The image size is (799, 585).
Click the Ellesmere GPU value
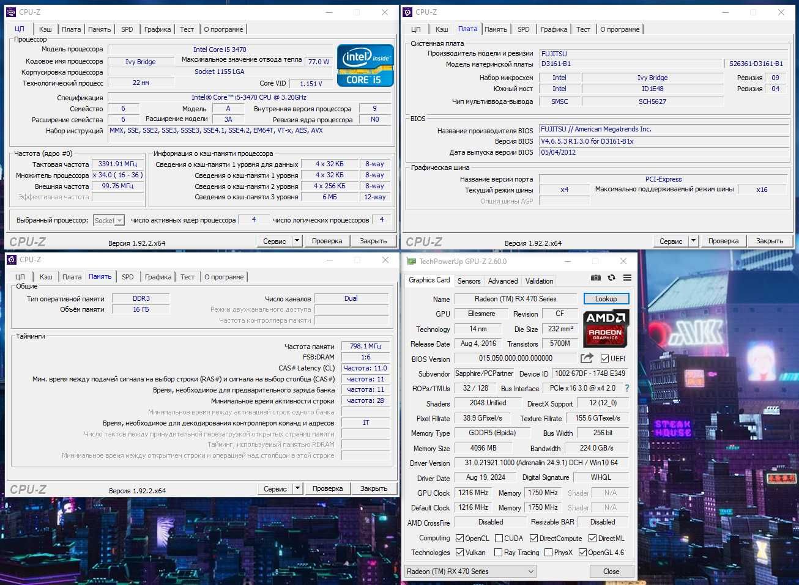pyautogui.click(x=481, y=314)
